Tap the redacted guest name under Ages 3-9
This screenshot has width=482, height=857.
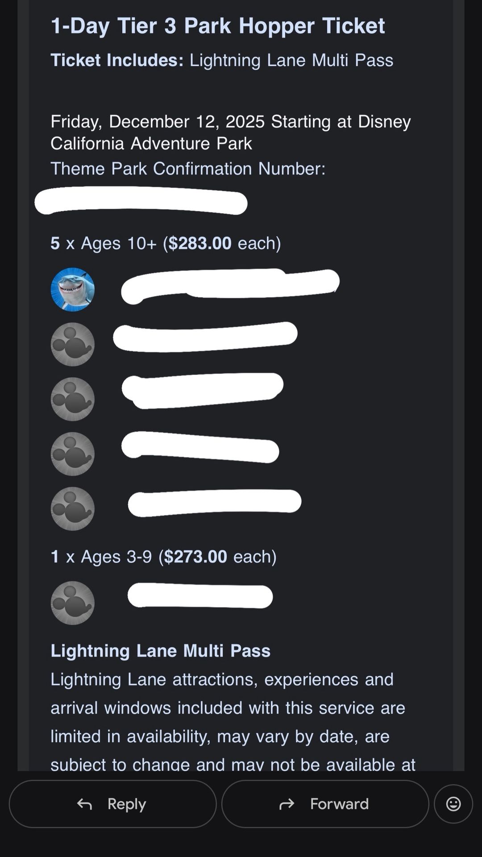(200, 596)
